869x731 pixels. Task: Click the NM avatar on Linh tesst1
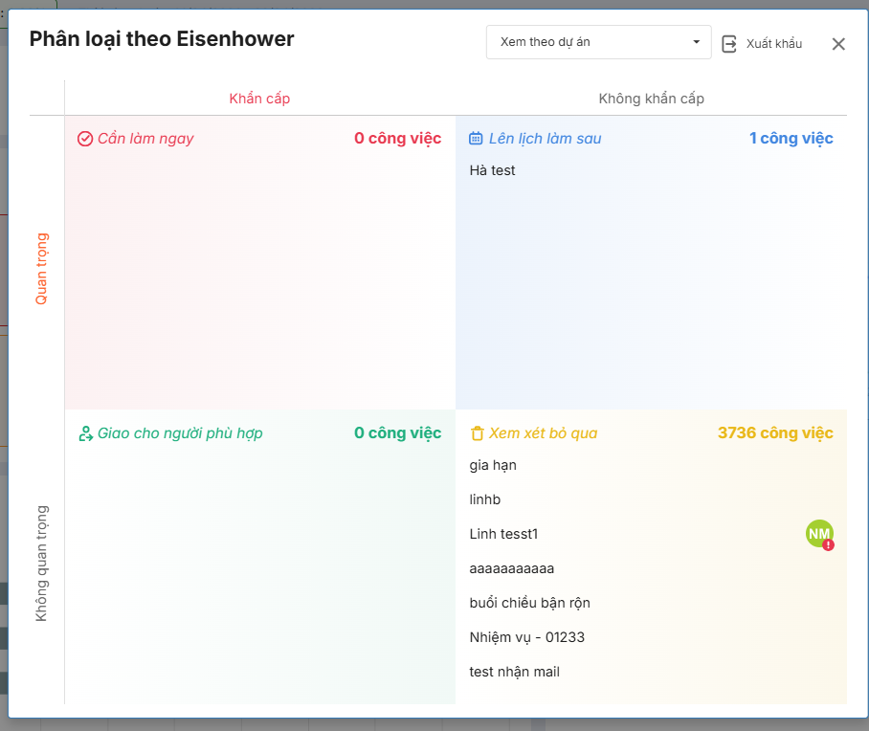[818, 533]
